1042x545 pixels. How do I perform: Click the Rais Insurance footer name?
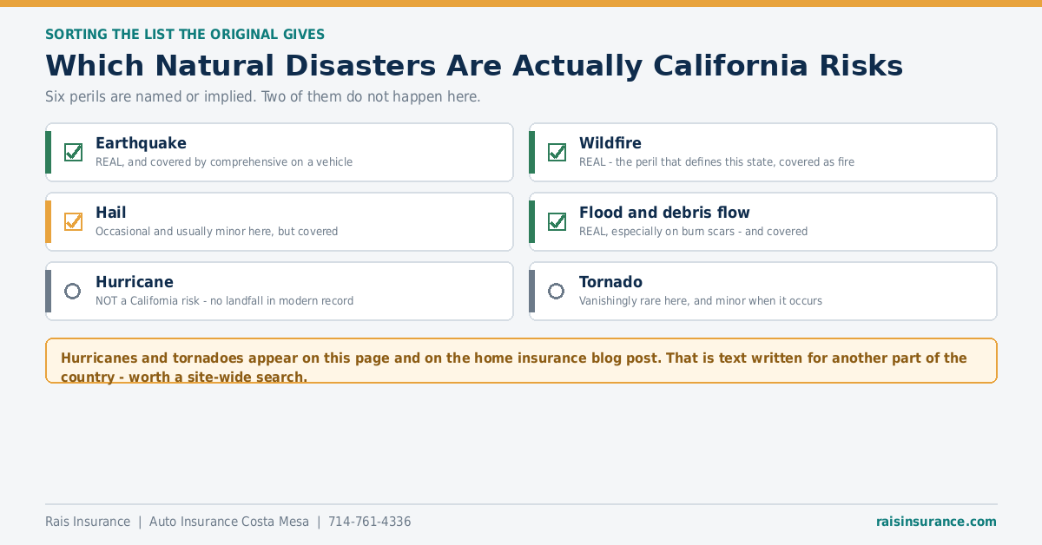tap(88, 522)
